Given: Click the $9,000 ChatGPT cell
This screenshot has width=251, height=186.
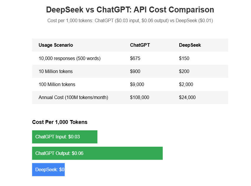Looking at the screenshot, I should tap(137, 84).
